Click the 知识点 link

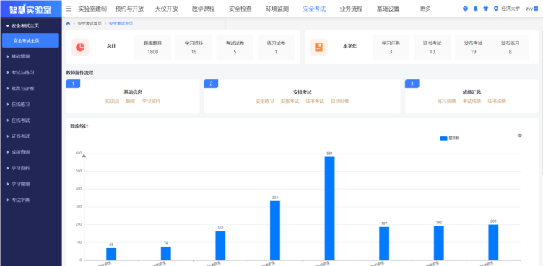pyautogui.click(x=112, y=102)
